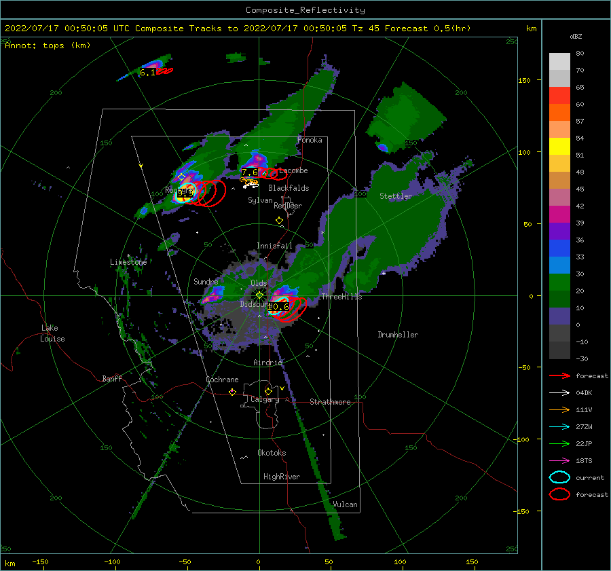
Task: Pick the blue 33-36 dBZ color swatch
Action: [x=559, y=248]
